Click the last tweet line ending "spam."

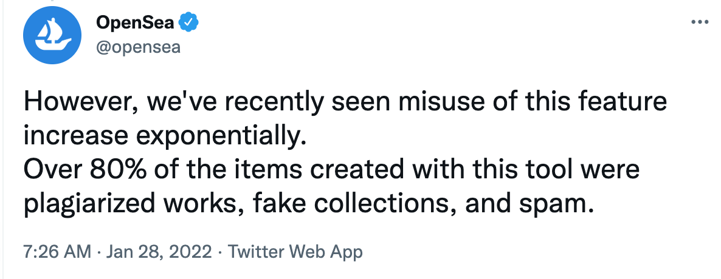[307, 204]
